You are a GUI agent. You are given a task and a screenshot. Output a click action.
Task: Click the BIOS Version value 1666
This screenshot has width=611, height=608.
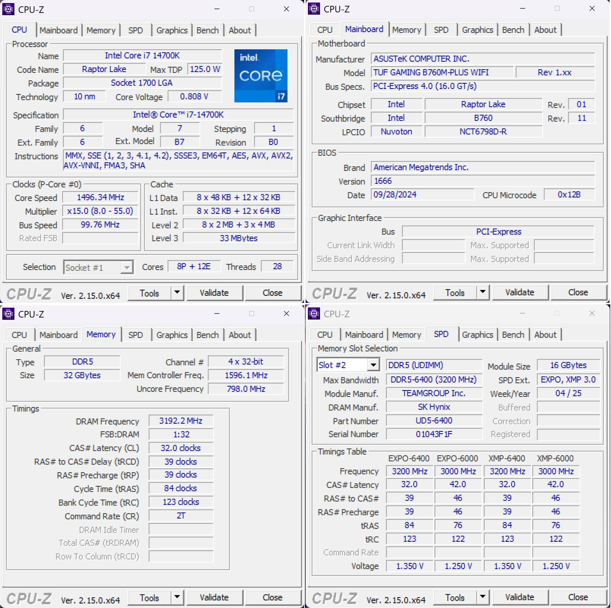click(x=483, y=181)
